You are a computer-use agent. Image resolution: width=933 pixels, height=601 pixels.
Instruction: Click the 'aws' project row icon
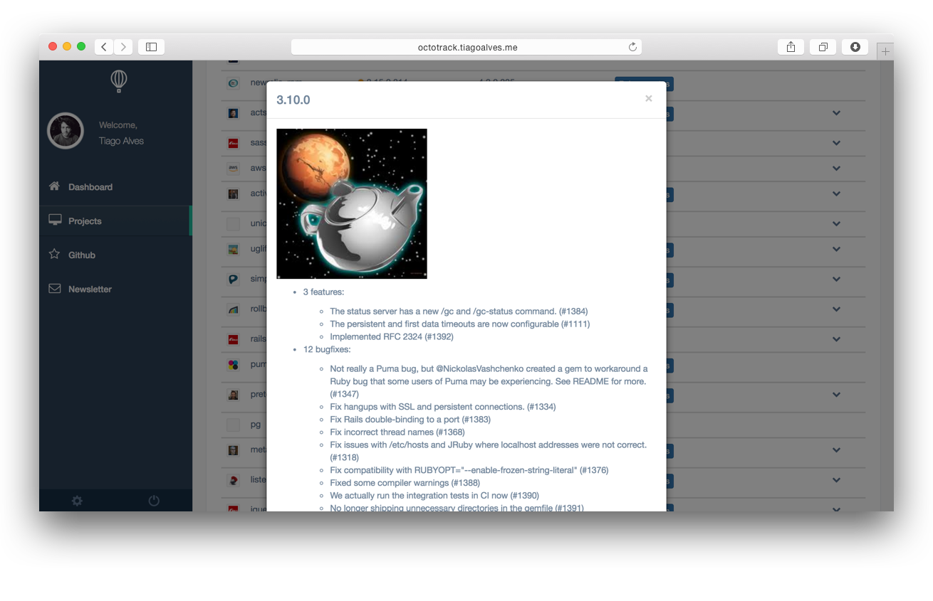[x=233, y=169]
